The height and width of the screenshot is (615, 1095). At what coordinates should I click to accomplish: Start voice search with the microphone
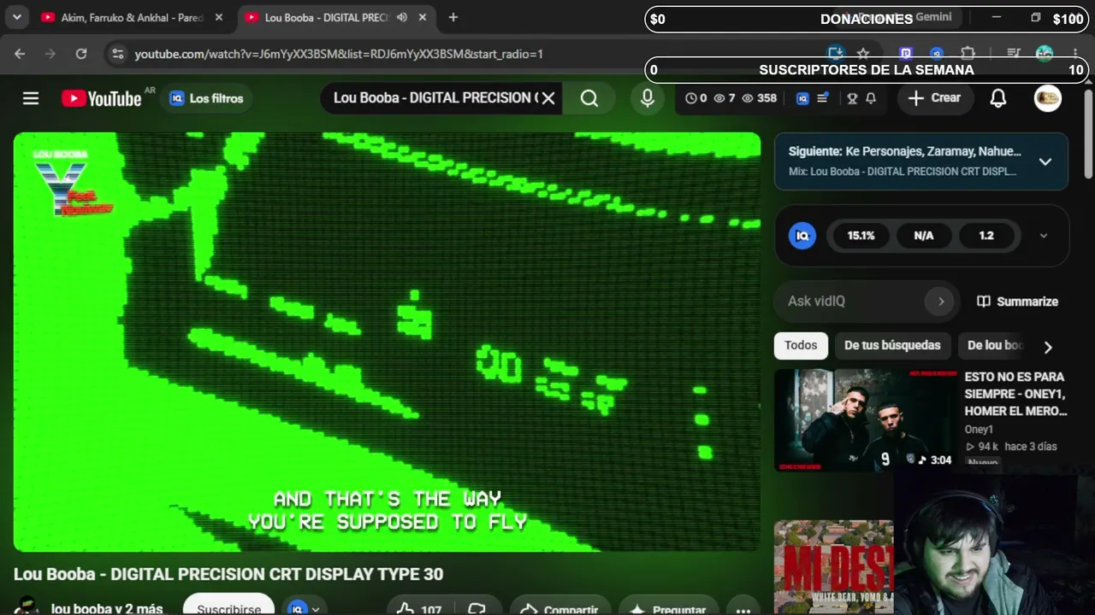click(x=648, y=98)
